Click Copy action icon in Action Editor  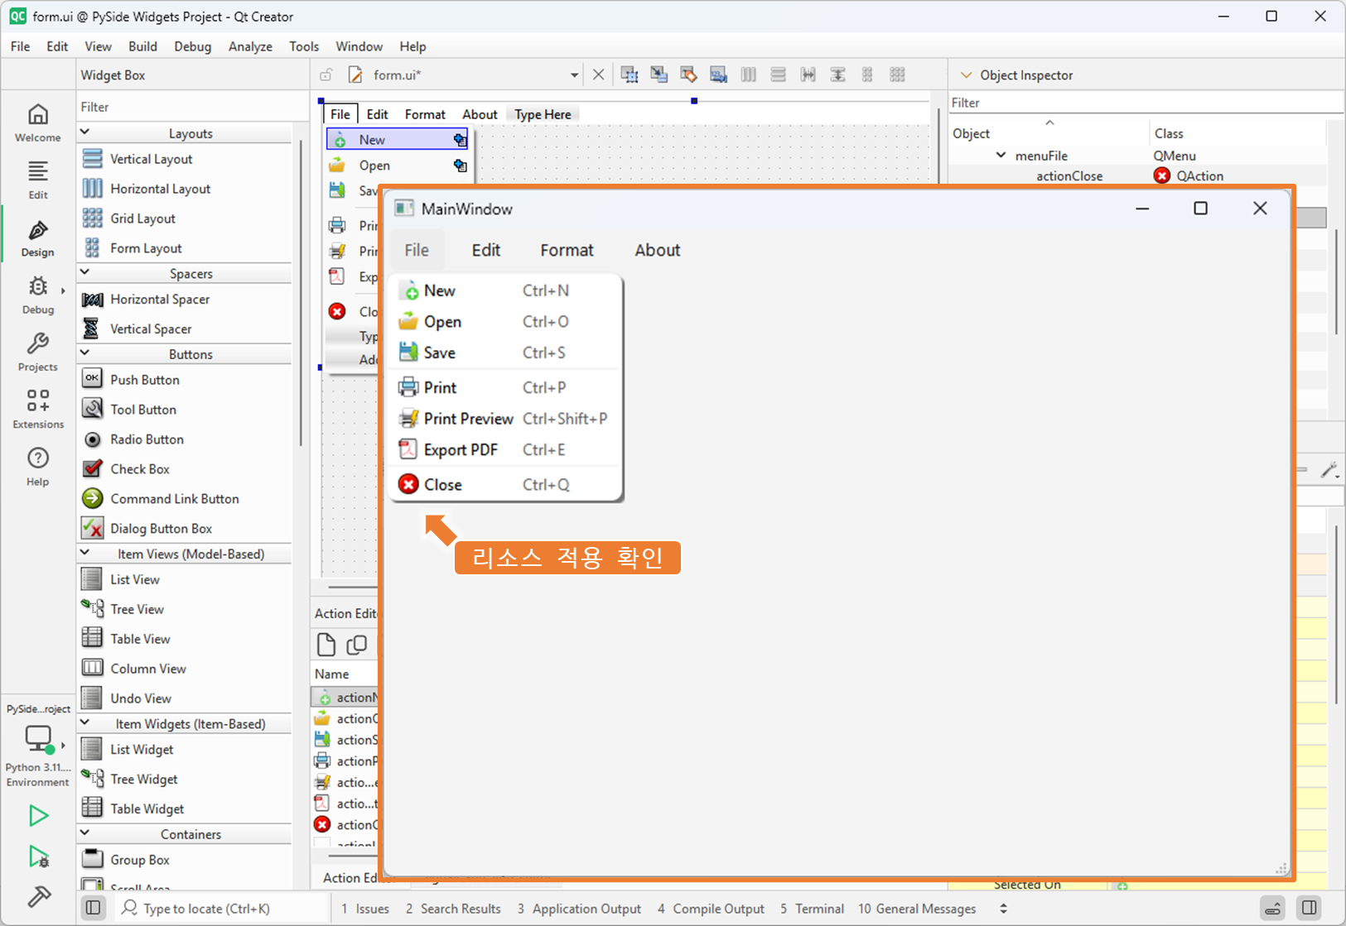357,644
